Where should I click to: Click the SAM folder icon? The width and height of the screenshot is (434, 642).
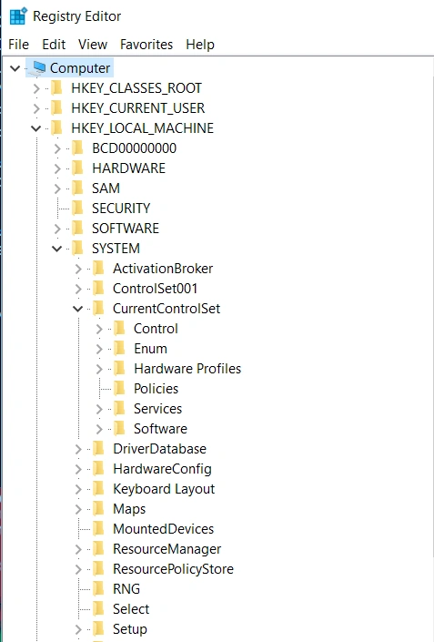pyautogui.click(x=77, y=188)
